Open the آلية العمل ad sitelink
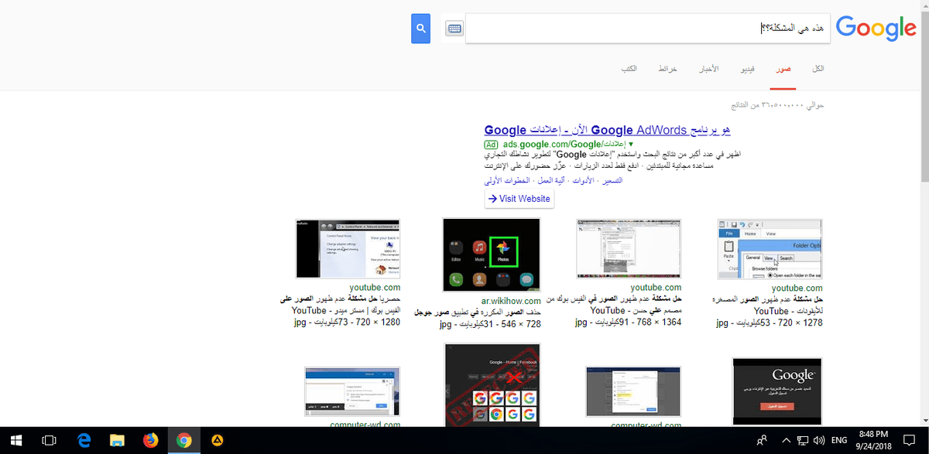Viewport: 929px width, 454px height. point(551,180)
